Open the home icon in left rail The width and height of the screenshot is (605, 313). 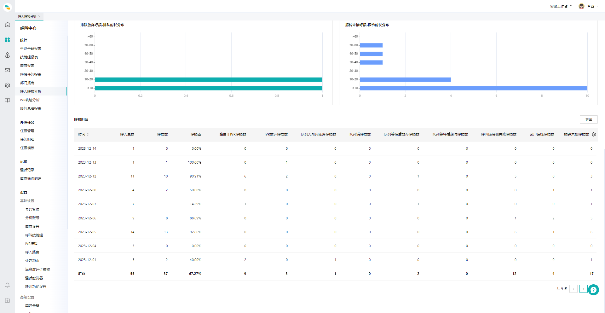coord(8,25)
